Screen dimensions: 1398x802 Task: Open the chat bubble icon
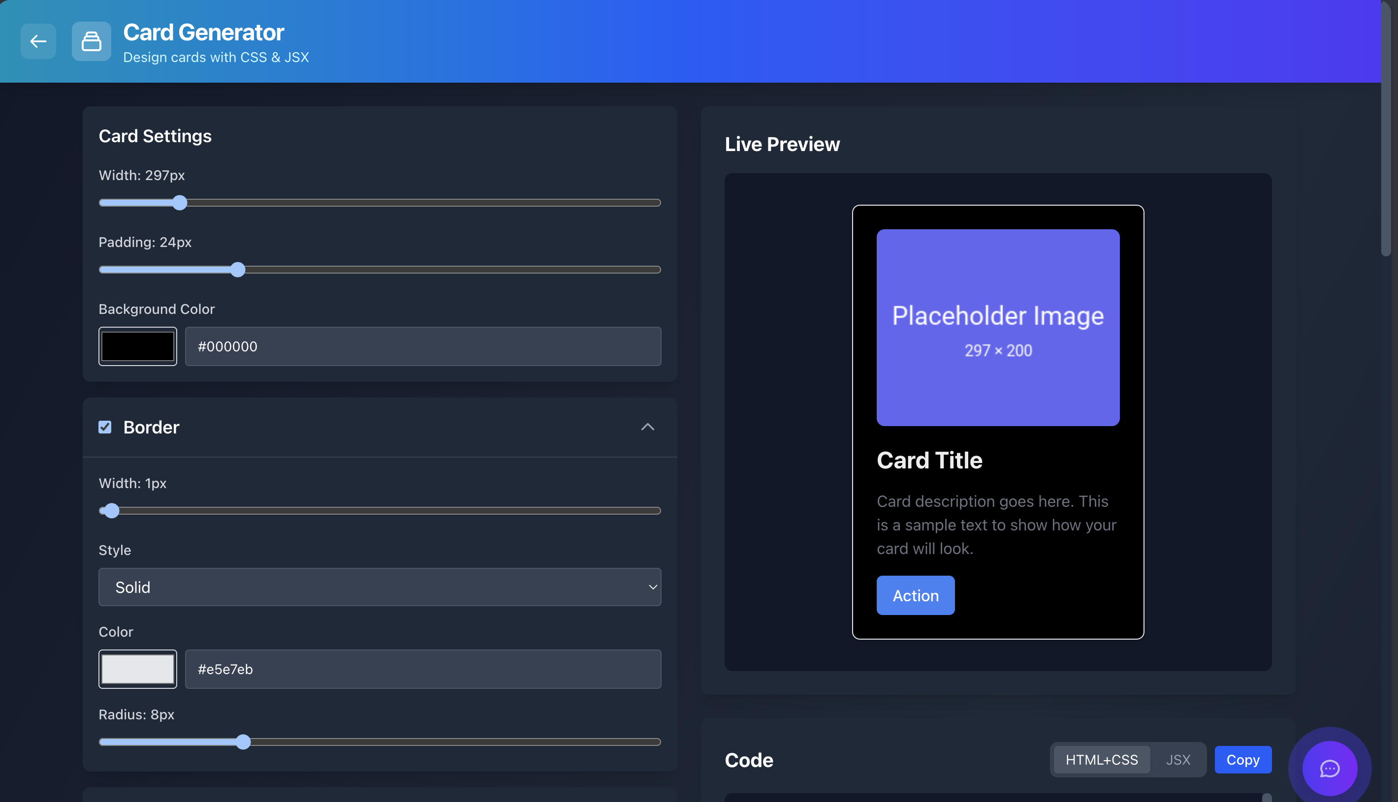click(1329, 768)
